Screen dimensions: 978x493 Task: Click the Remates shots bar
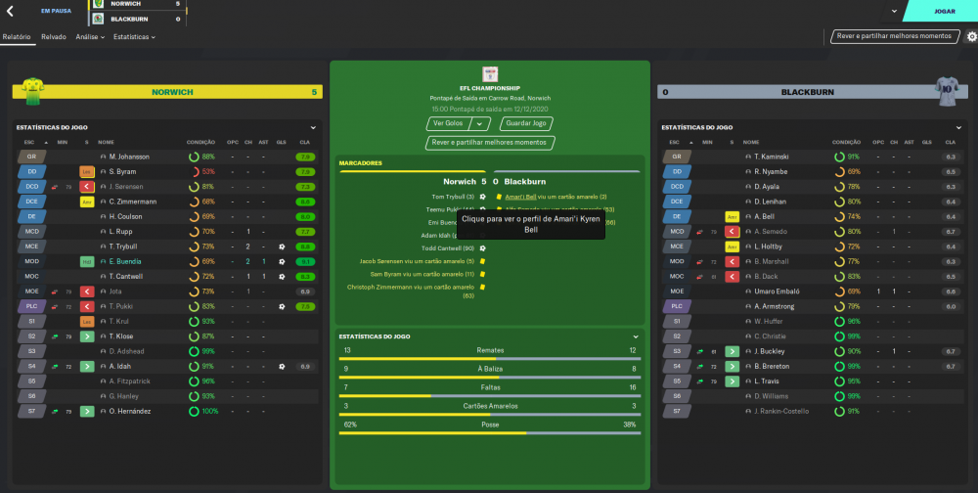(x=490, y=359)
